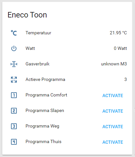Click the unknown M3 gas value
The width and height of the screenshot is (135, 157).
114,64
